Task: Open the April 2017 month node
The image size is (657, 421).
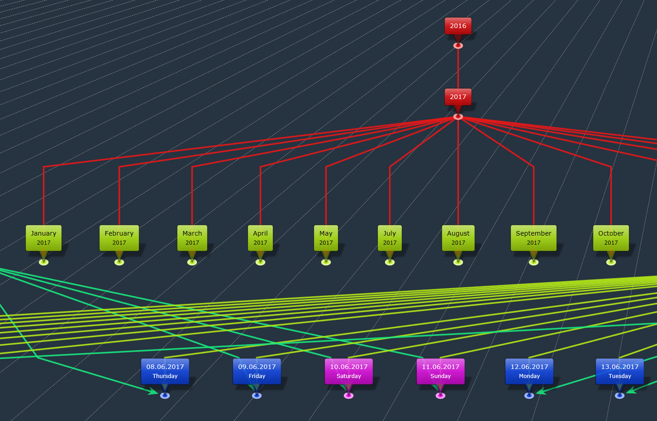Action: pos(260,238)
